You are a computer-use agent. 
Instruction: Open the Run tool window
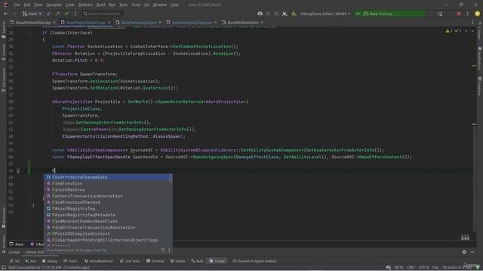pyautogui.click(x=30, y=261)
